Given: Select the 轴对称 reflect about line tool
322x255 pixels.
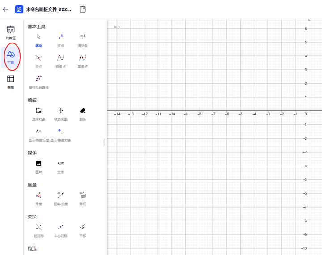Looking at the screenshot, I should click(x=38, y=231).
